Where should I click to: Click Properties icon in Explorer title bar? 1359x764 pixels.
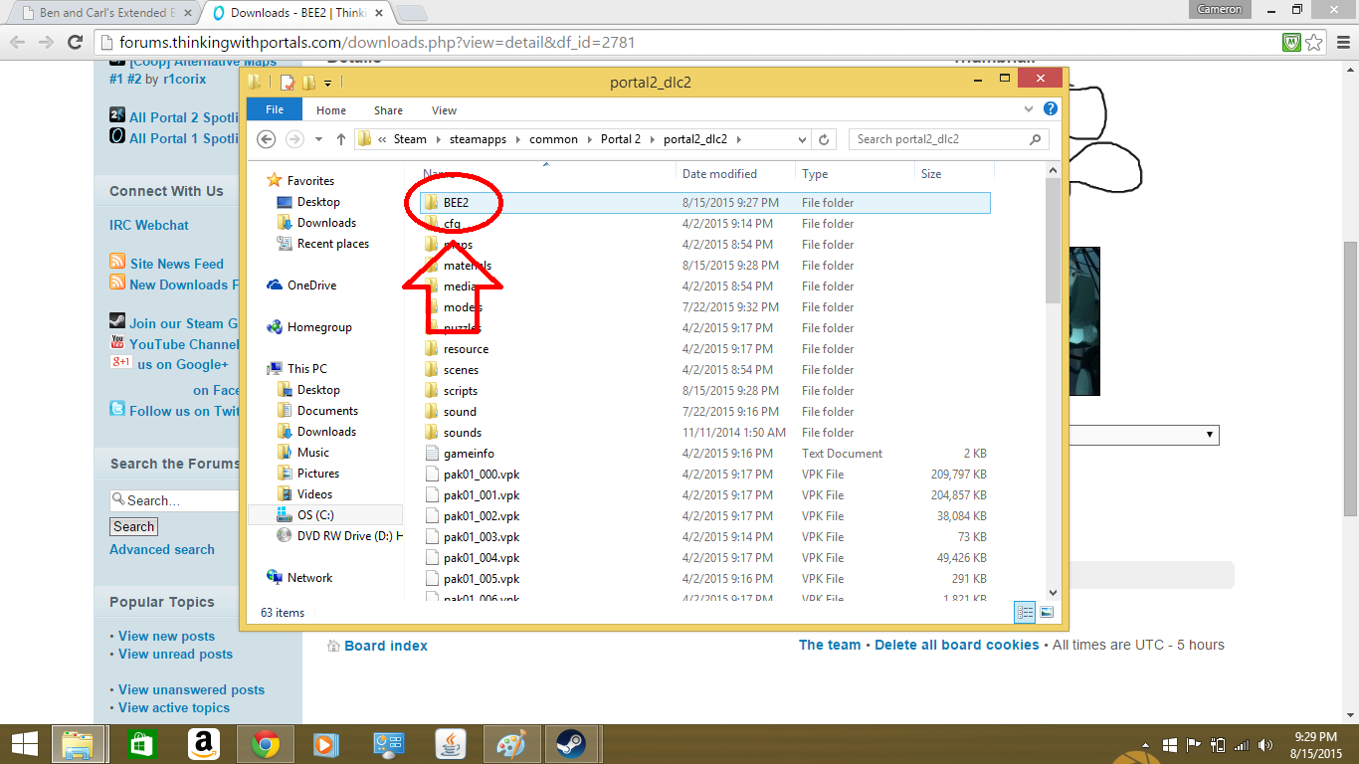pyautogui.click(x=288, y=83)
